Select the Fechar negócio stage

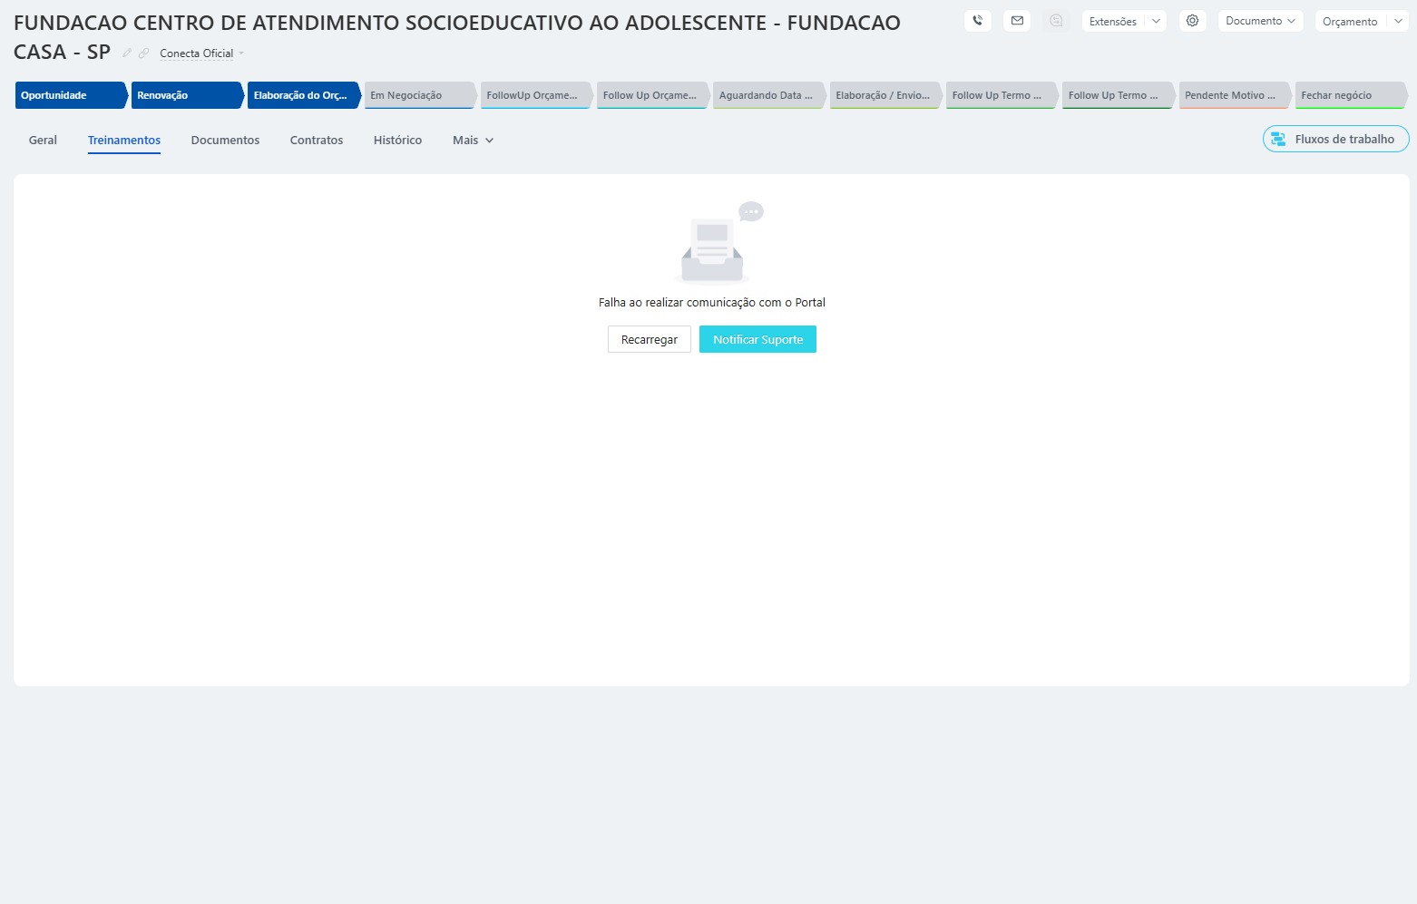[x=1348, y=95]
